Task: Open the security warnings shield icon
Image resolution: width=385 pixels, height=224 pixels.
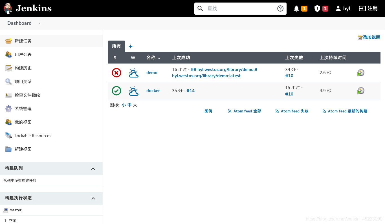Action: pos(317,8)
